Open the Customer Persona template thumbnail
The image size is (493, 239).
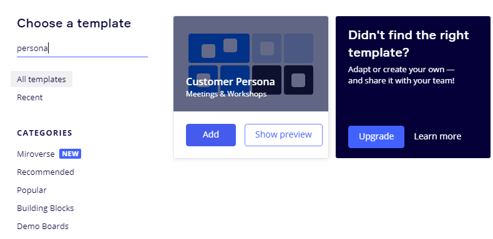tap(251, 63)
